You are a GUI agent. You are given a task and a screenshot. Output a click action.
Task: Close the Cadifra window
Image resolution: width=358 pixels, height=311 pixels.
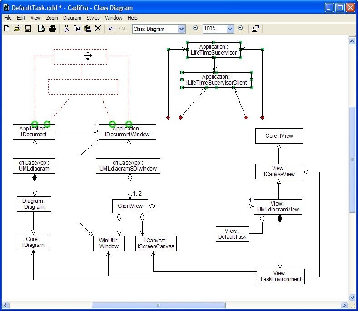[x=350, y=8]
